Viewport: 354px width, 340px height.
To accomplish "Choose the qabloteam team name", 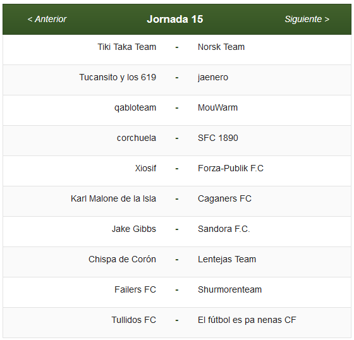I will pyautogui.click(x=135, y=107).
